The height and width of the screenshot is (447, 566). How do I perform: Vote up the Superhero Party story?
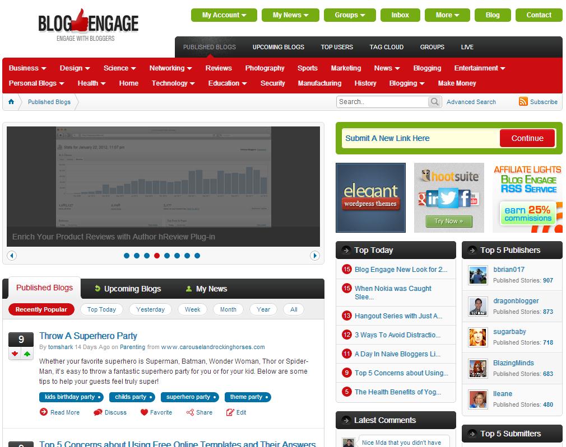pyautogui.click(x=27, y=354)
